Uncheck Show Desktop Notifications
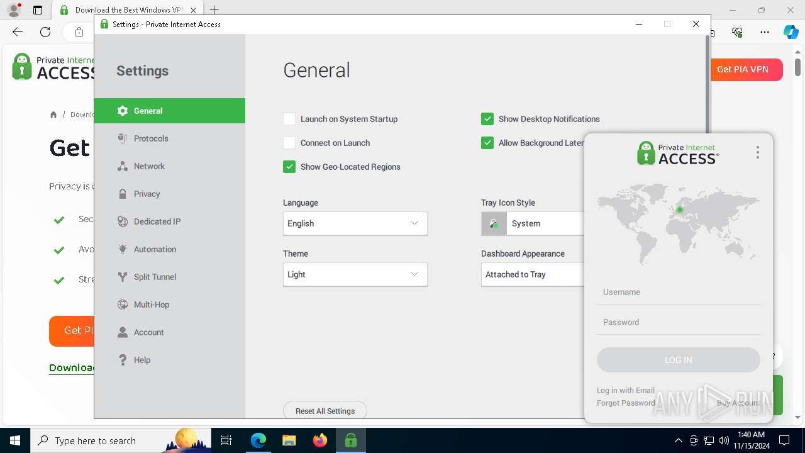805x453 pixels. point(487,119)
